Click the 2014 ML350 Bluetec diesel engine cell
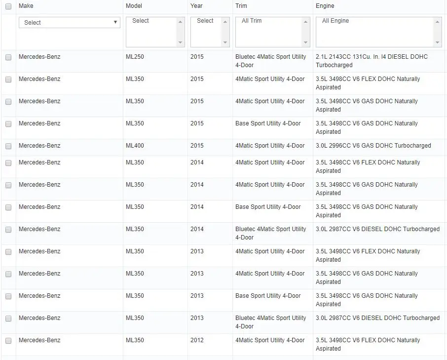This screenshot has width=447, height=360. (x=378, y=229)
